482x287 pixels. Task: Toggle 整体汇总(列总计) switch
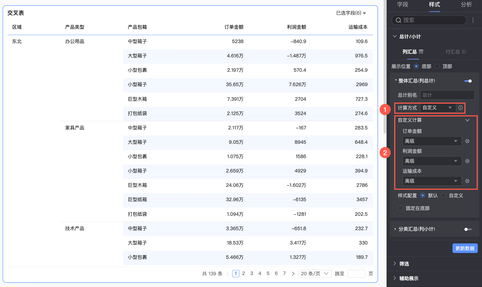(468, 81)
